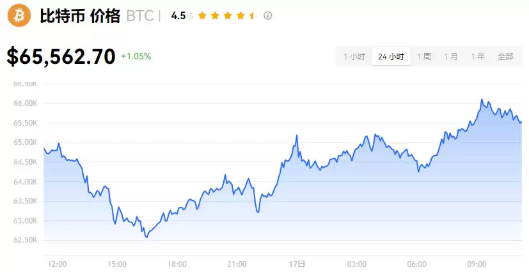Image resolution: width=529 pixels, height=272 pixels.
Task: Select the third rating star
Action: coord(227,16)
